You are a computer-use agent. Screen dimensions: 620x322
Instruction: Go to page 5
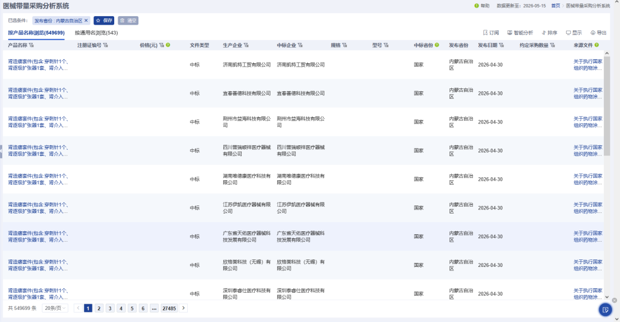[x=132, y=308]
